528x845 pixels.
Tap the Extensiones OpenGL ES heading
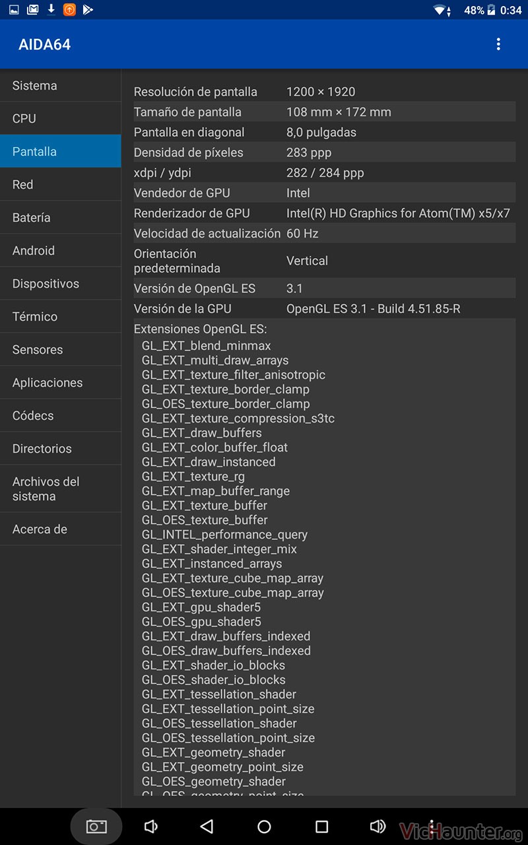200,329
